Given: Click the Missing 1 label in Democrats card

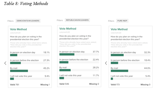Looking at the screenshot, I should 45,85.
